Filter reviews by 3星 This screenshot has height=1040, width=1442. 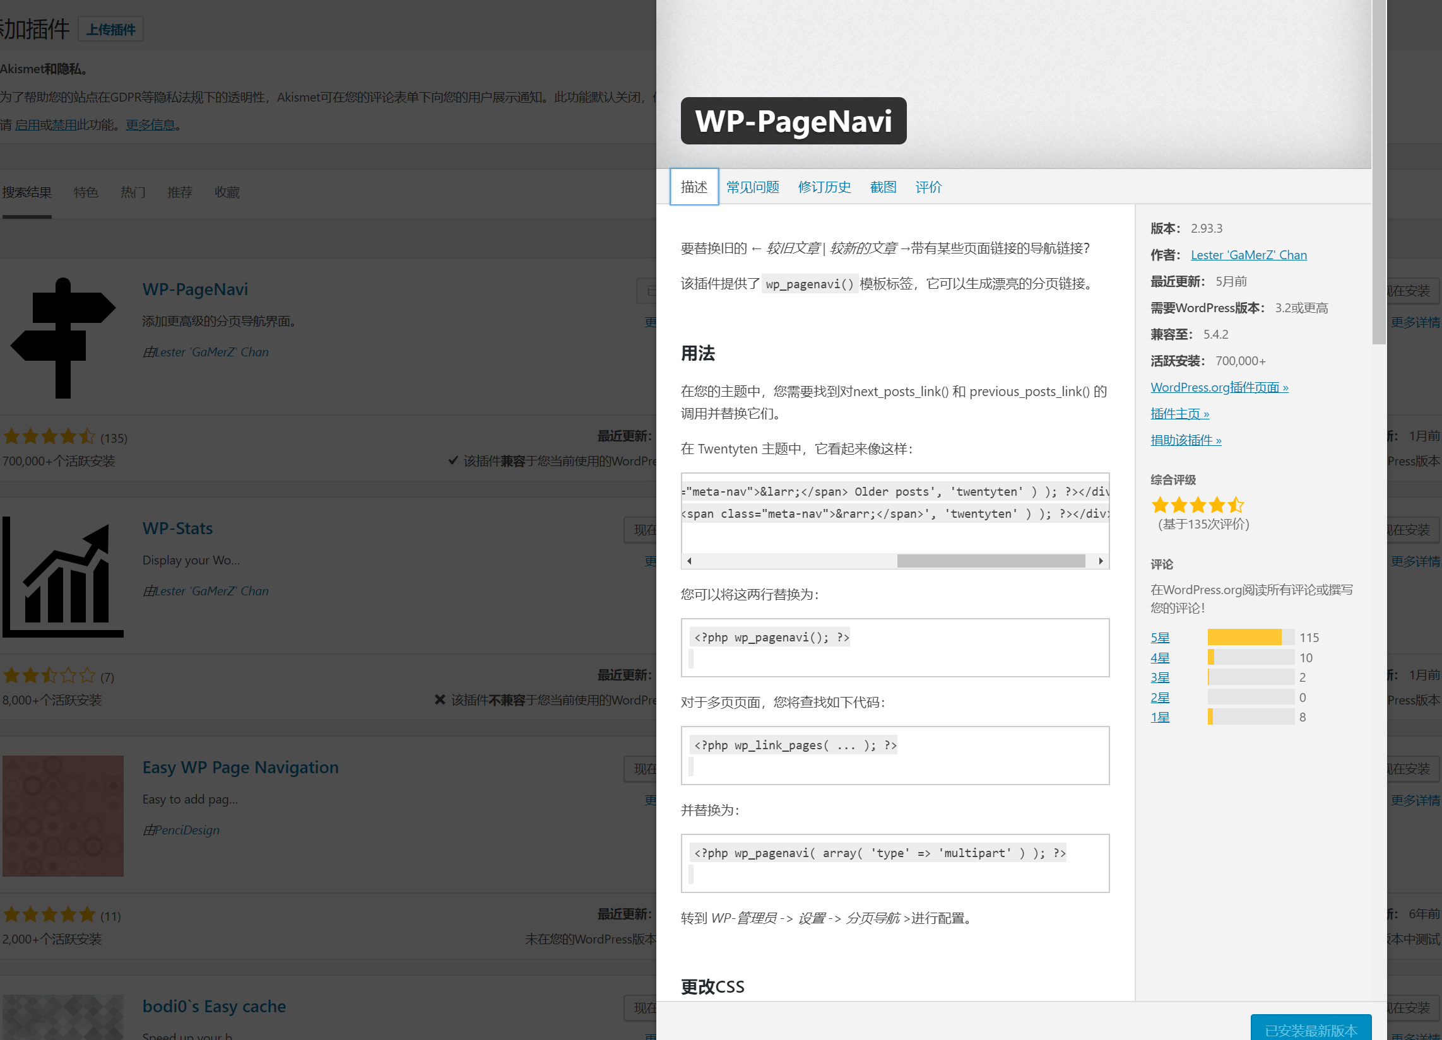tap(1161, 677)
